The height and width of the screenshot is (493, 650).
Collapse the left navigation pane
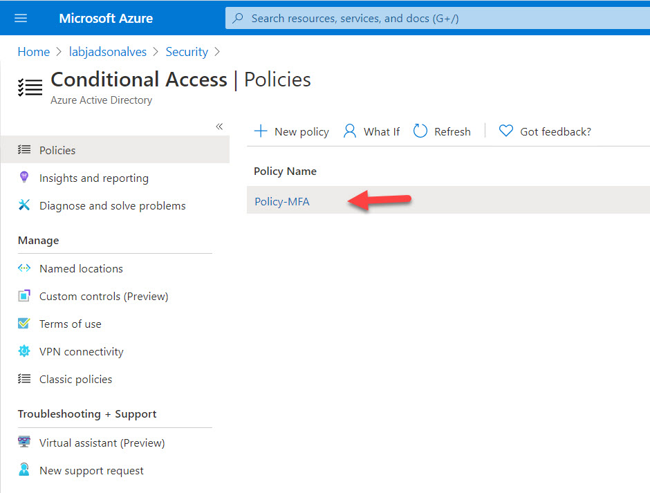click(x=219, y=127)
